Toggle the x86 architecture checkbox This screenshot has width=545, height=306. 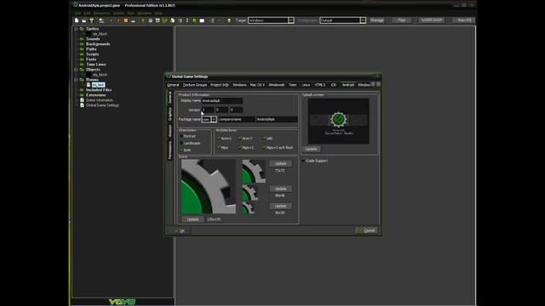264,138
